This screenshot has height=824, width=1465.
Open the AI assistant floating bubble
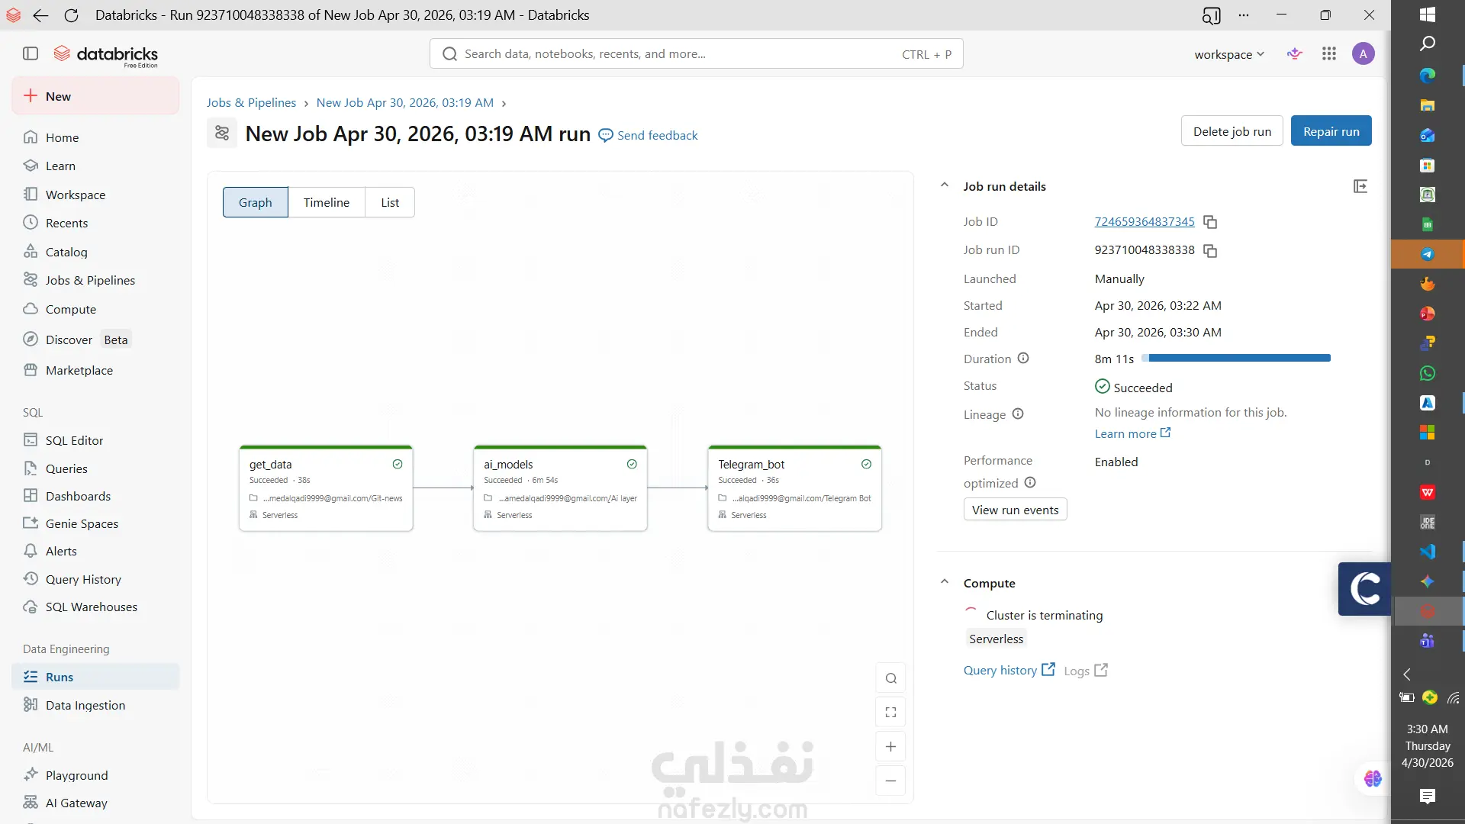pyautogui.click(x=1373, y=778)
